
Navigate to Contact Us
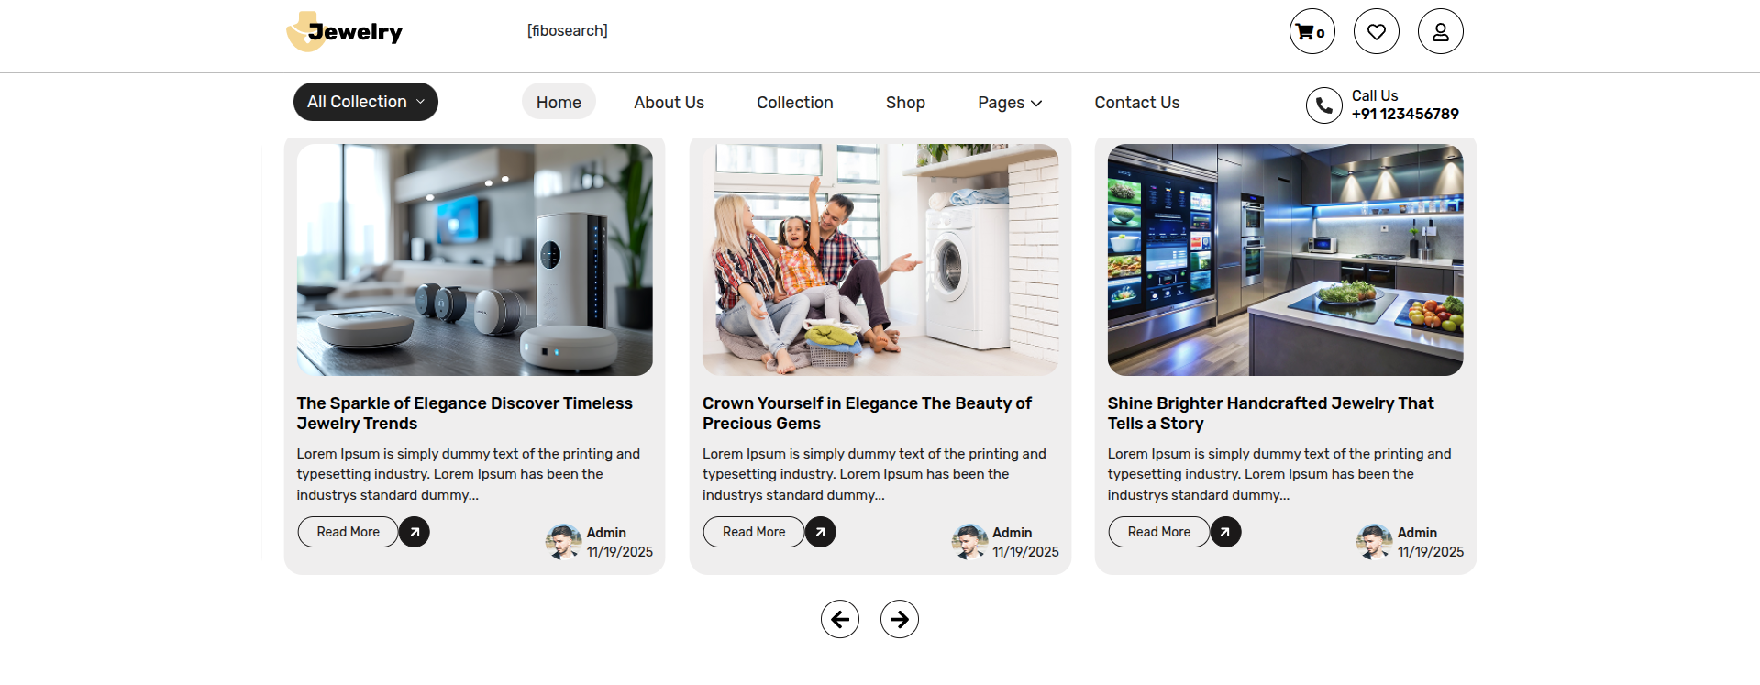click(x=1136, y=103)
